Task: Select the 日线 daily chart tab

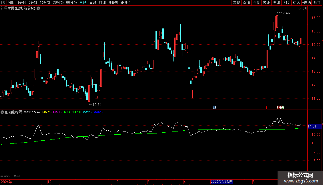Action: click(x=83, y=3)
